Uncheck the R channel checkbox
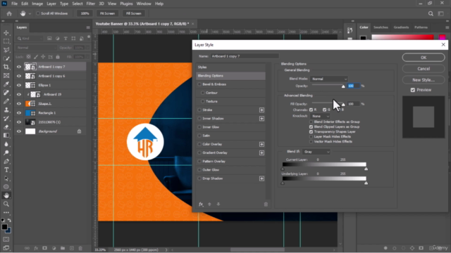Viewport: 451px width, 253px height. point(311,110)
